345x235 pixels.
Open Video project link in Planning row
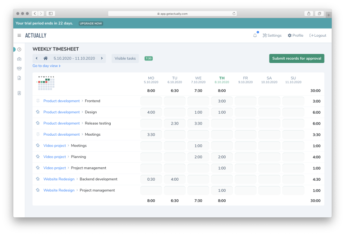click(55, 157)
